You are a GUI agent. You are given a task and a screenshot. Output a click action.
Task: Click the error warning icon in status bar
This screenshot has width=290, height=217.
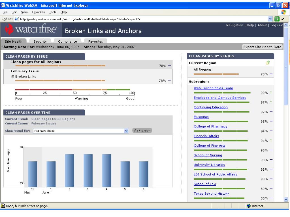click(3, 206)
